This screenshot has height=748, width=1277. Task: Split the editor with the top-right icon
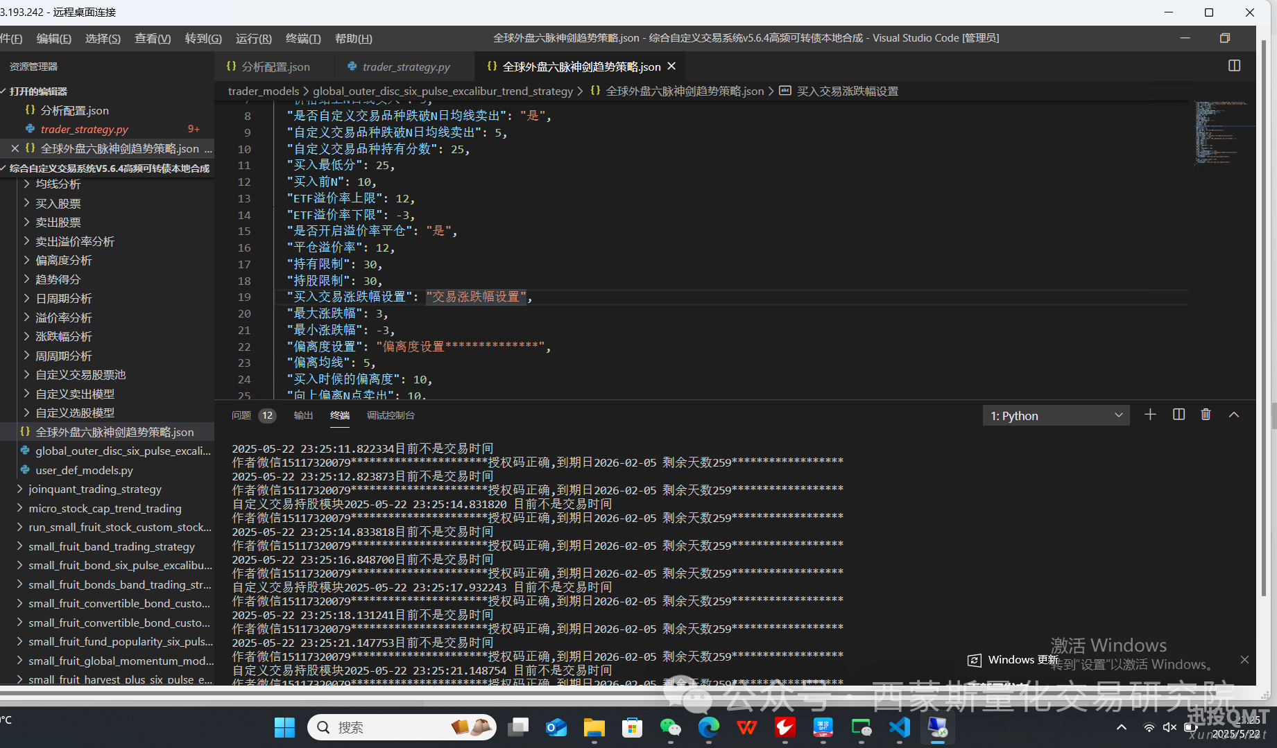[x=1234, y=66]
